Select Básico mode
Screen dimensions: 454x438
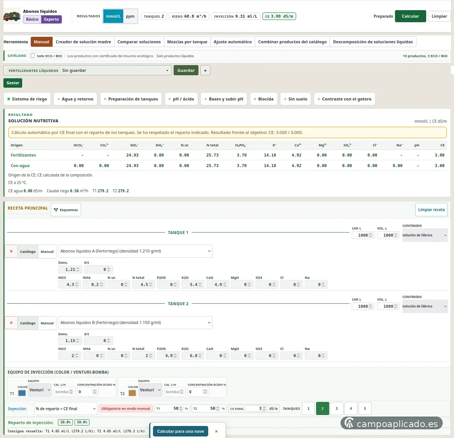point(32,19)
